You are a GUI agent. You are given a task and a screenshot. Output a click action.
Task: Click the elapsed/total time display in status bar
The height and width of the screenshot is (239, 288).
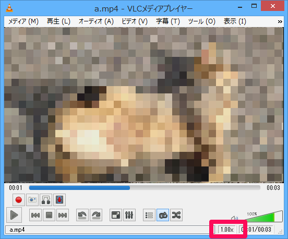point(256,230)
